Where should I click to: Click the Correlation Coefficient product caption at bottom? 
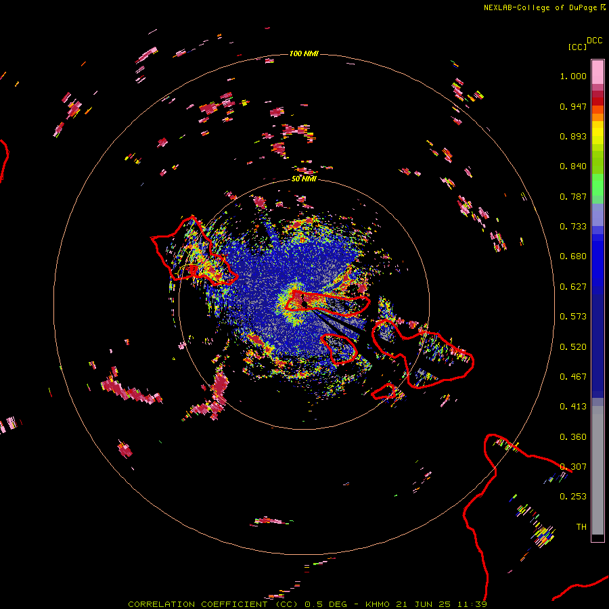tap(307, 604)
